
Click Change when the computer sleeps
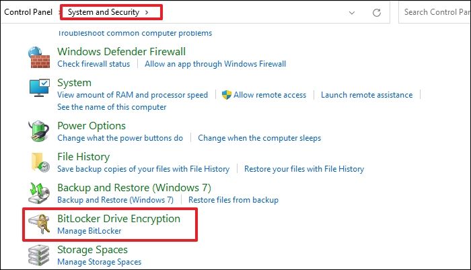[x=259, y=138]
